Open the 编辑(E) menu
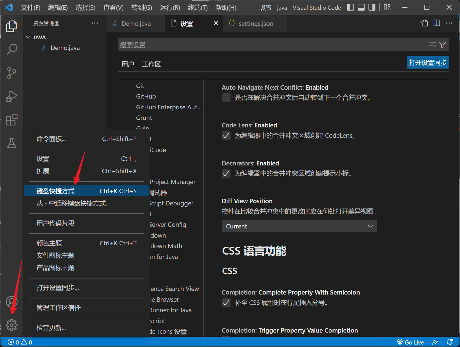 tap(58, 7)
